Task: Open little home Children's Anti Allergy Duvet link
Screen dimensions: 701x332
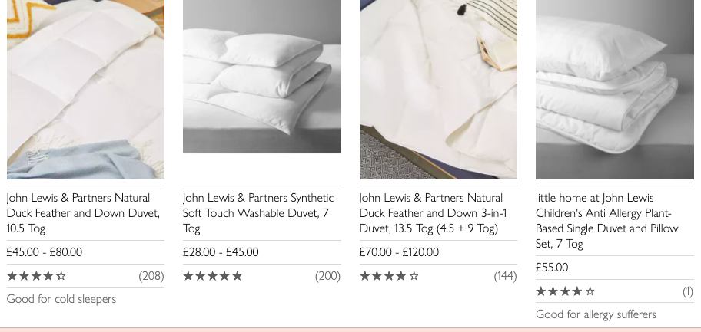Action: (607, 221)
